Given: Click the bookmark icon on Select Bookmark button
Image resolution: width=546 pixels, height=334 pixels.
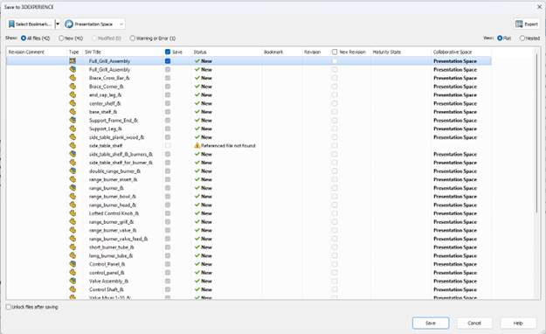Looking at the screenshot, I should coord(11,24).
